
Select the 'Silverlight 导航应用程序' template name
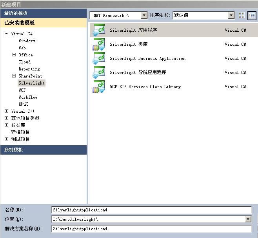(138, 72)
